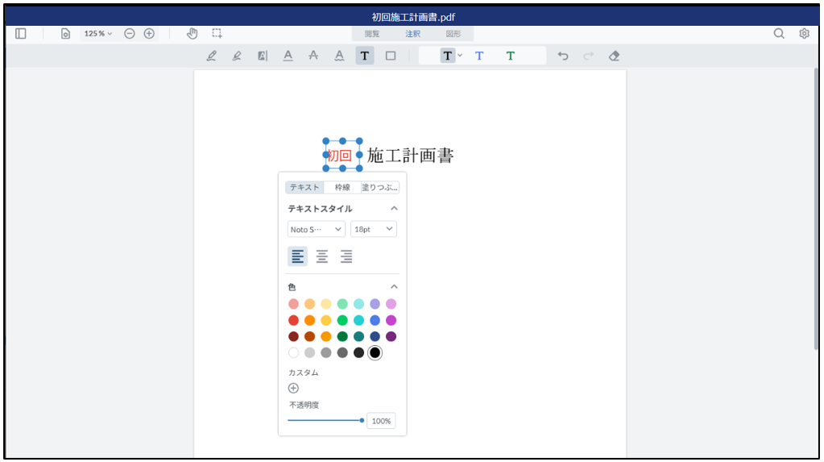824x462 pixels.
Task: Open the page layout settings icon
Action: point(65,34)
